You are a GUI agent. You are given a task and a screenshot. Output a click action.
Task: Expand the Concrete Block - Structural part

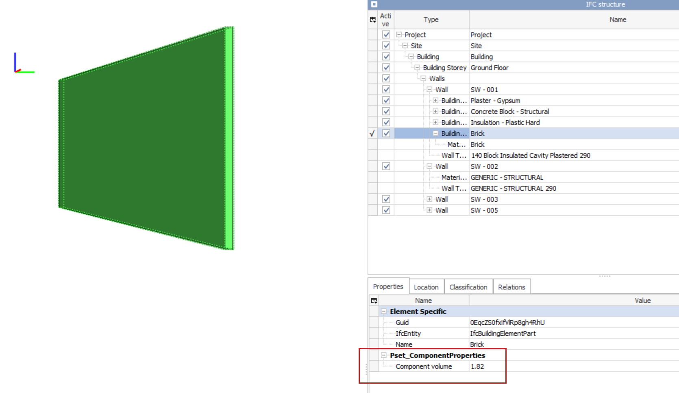(x=435, y=111)
